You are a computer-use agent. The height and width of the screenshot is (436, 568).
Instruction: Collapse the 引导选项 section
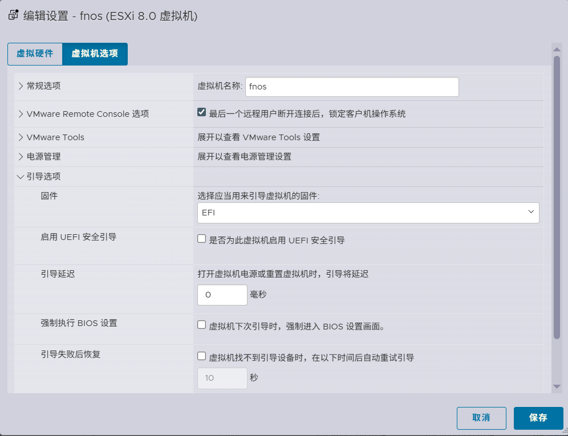[21, 177]
